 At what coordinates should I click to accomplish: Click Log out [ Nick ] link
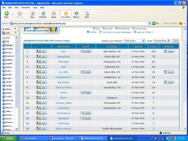145,32
